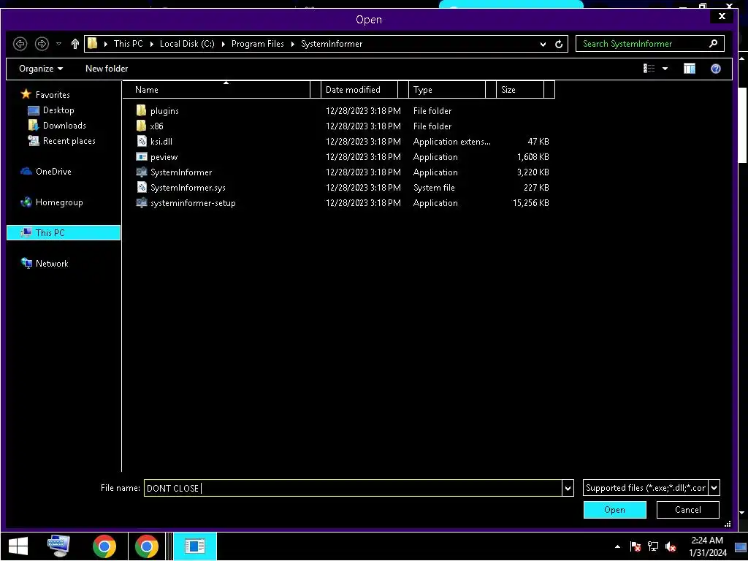Select This PC in address breadcrumb
This screenshot has width=748, height=561.
[x=129, y=44]
